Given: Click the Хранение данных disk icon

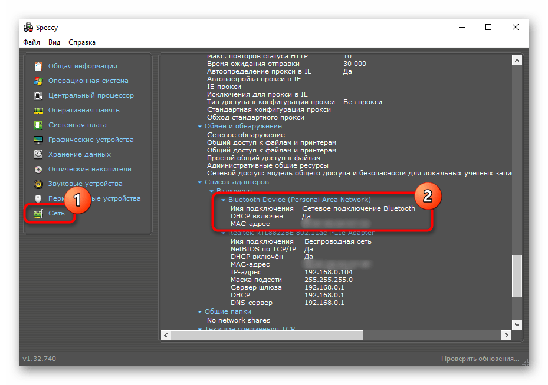Looking at the screenshot, I should click(x=38, y=154).
